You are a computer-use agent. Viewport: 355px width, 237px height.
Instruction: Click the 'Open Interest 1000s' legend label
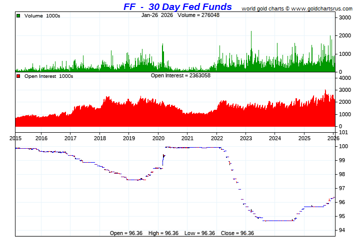[x=48, y=76]
